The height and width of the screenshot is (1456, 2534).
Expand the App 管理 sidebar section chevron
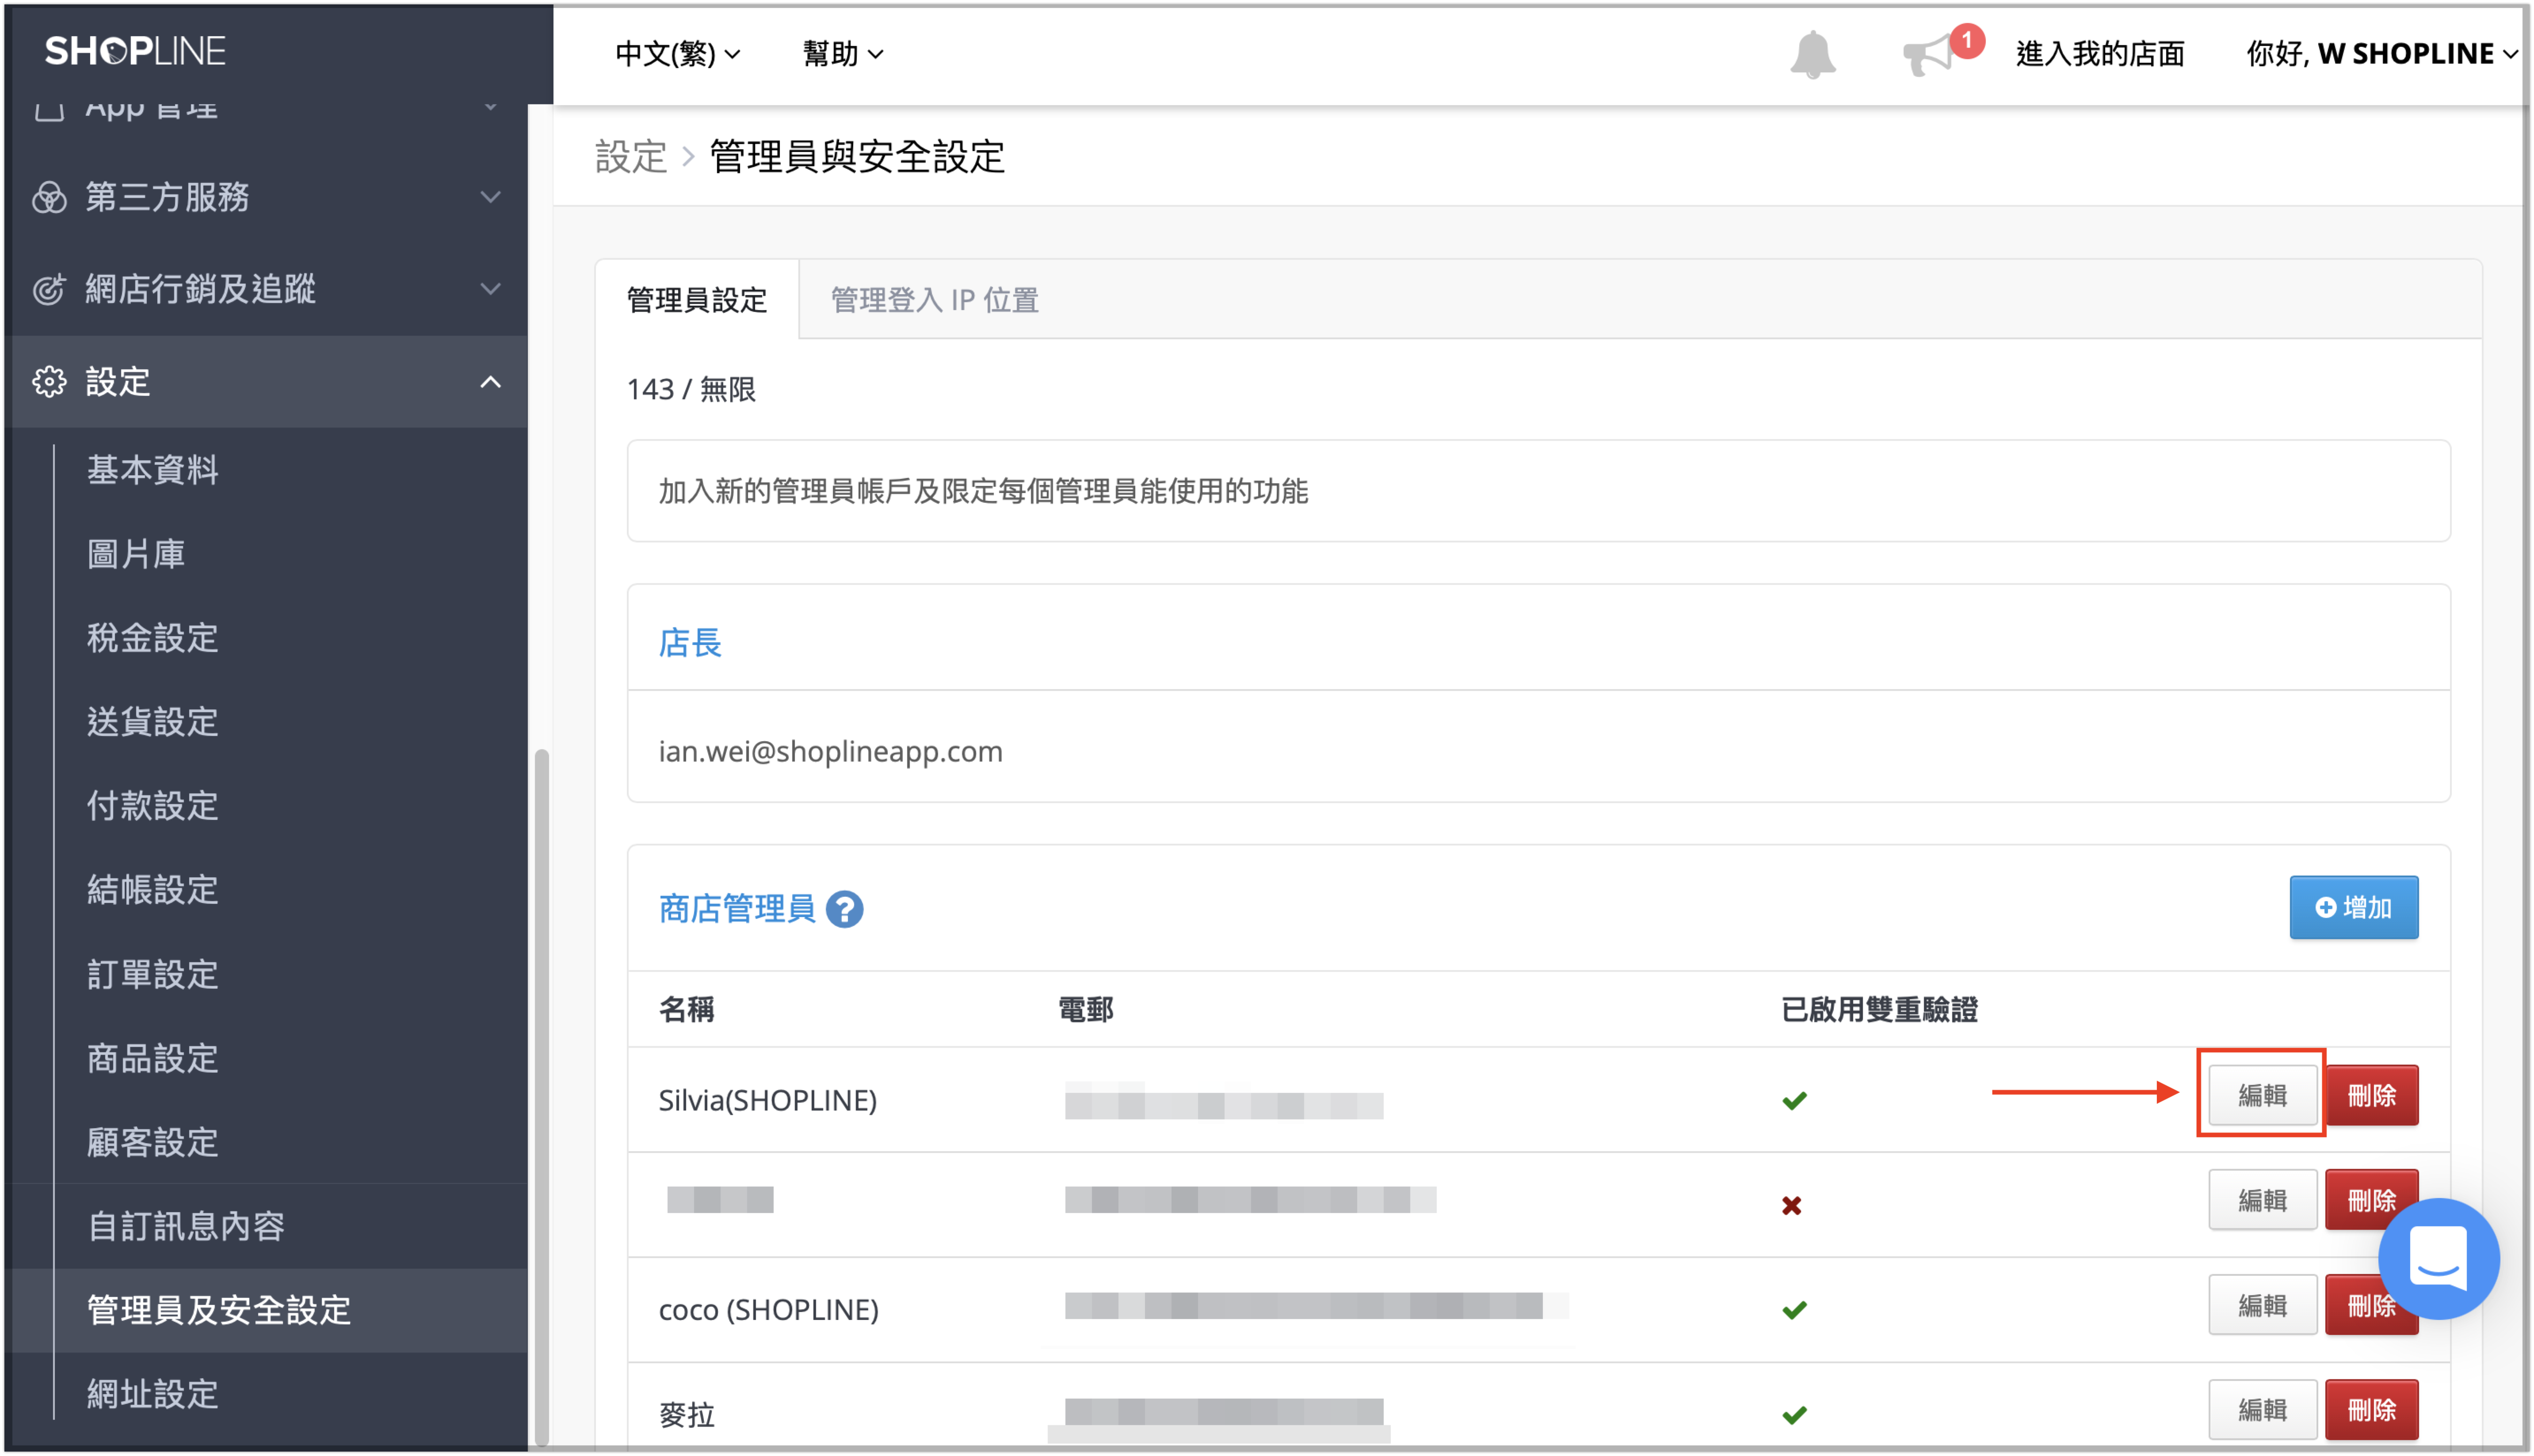(x=490, y=107)
